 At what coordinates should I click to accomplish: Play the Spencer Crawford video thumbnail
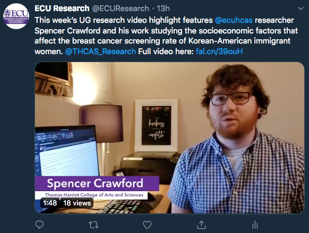pyautogui.click(x=170, y=138)
